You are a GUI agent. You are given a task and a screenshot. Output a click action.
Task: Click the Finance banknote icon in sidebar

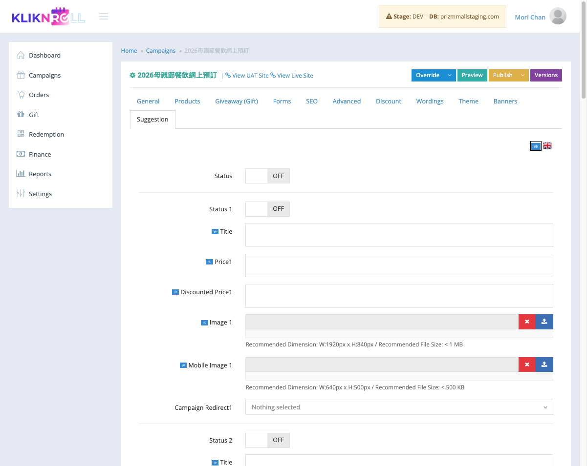click(x=21, y=154)
